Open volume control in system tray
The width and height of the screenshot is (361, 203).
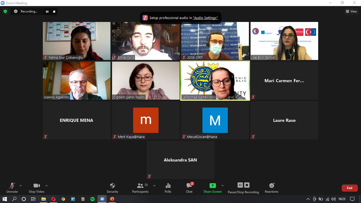tap(333, 199)
